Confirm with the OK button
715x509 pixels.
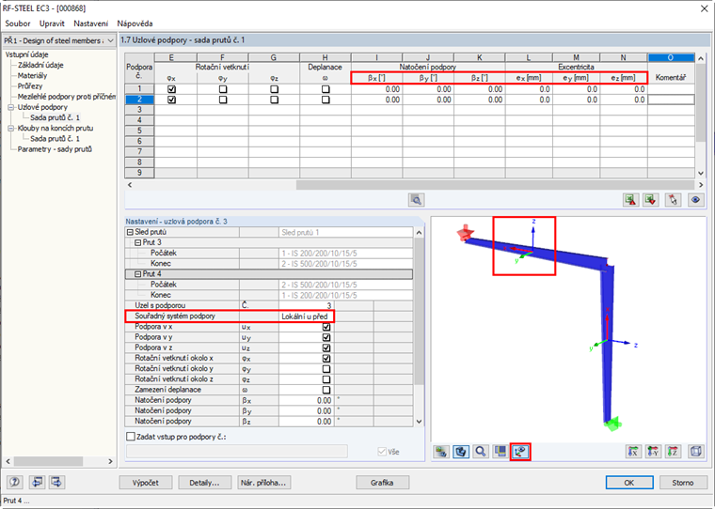point(629,483)
